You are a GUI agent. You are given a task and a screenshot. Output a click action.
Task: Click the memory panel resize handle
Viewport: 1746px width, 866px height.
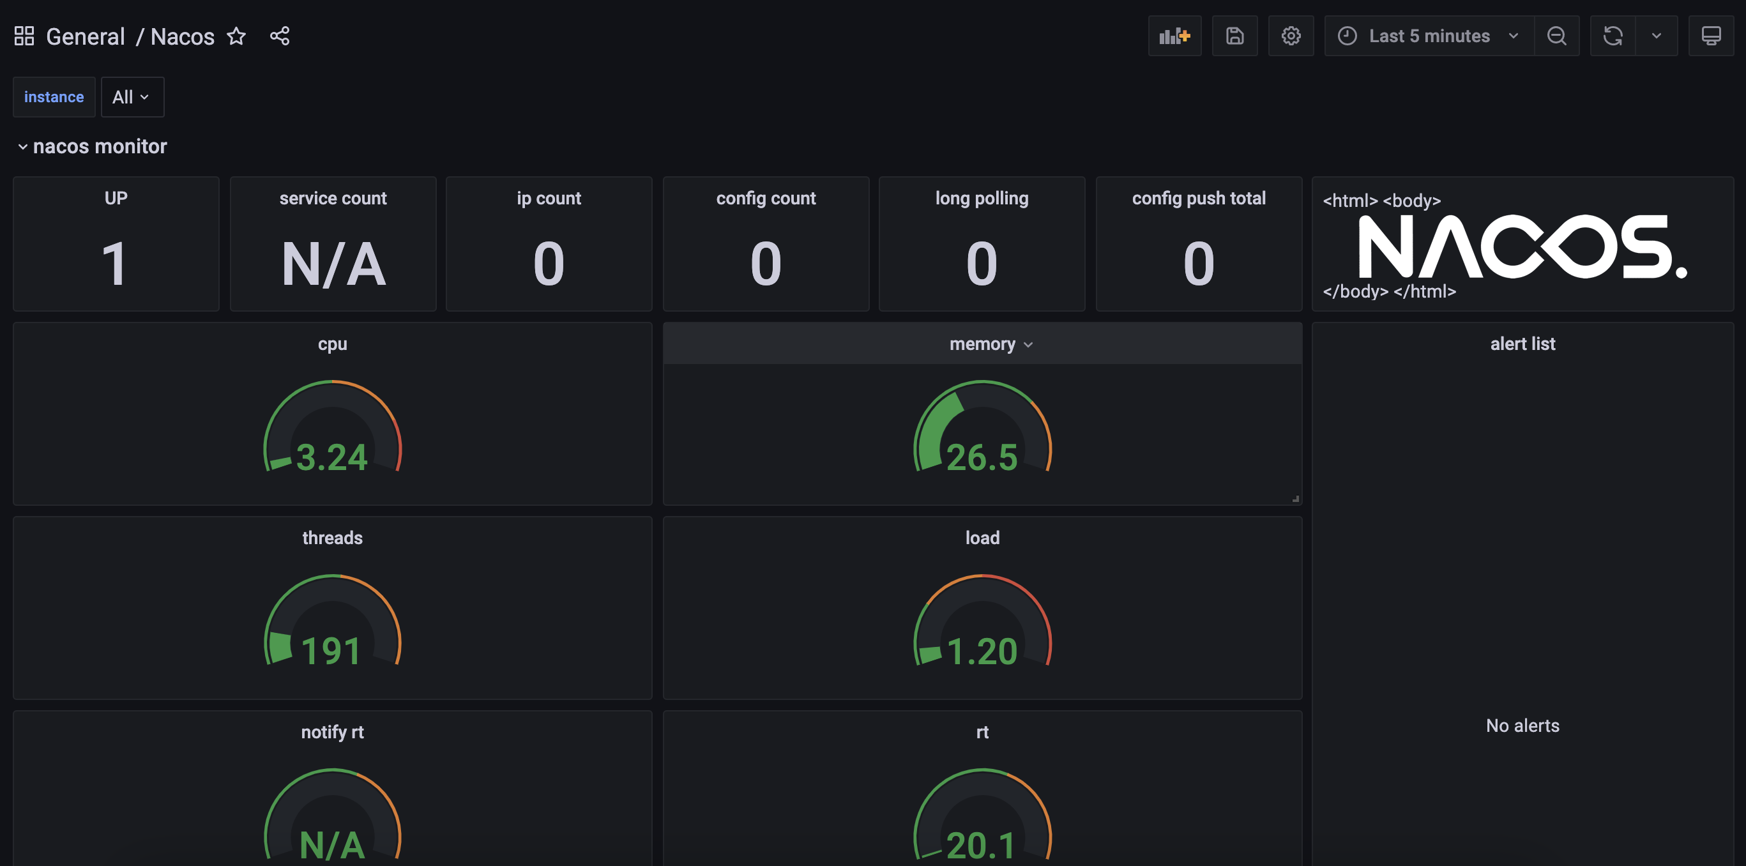coord(1295,499)
